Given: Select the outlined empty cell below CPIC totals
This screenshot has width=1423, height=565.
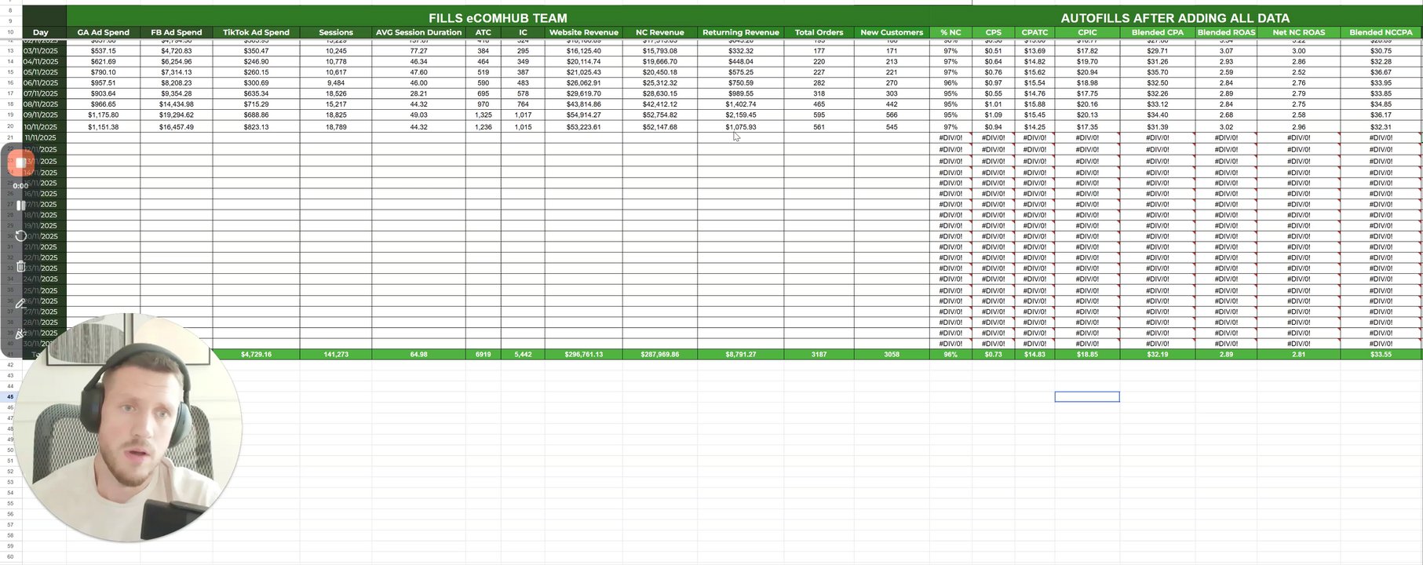Looking at the screenshot, I should [x=1087, y=396].
